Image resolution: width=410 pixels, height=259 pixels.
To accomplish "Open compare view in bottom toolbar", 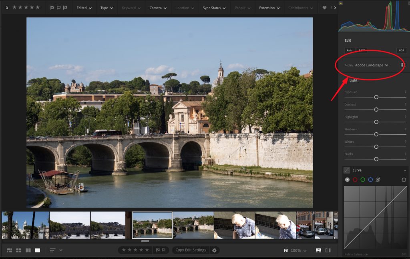I will [28, 250].
